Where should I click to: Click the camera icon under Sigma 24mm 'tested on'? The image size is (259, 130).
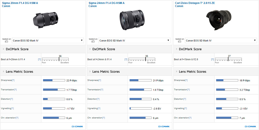pyautogui.click(x=93, y=42)
